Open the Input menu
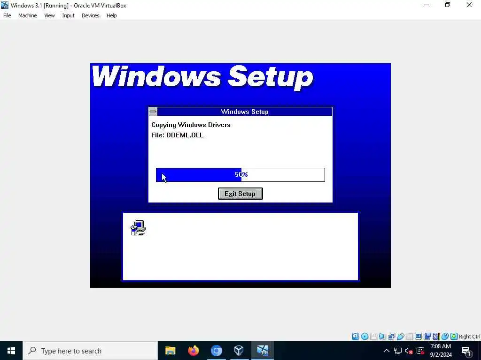The image size is (481, 360). [x=68, y=15]
